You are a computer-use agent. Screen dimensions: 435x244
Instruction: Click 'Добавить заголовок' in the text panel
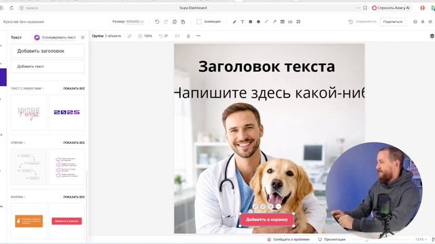pos(48,51)
